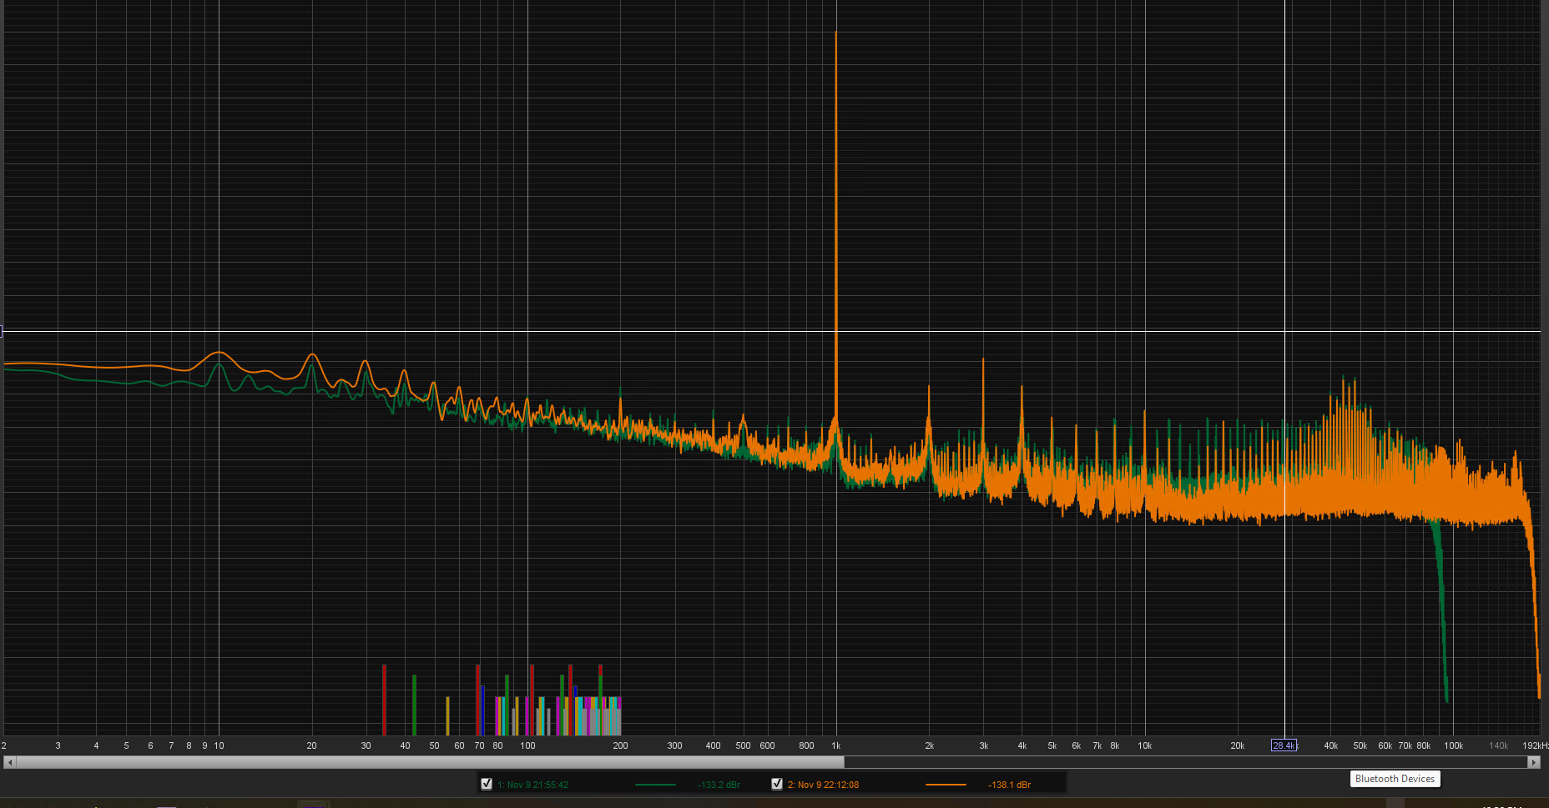The height and width of the screenshot is (808, 1549).
Task: Click the '1k' frequency axis label
Action: click(836, 745)
